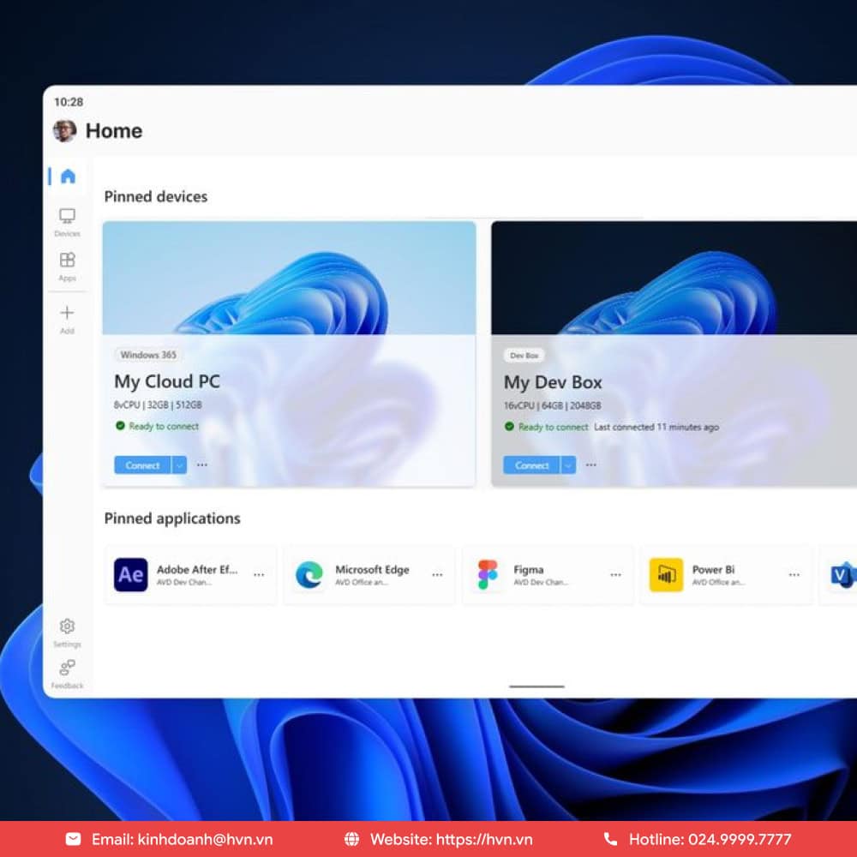This screenshot has height=857, width=857.
Task: Open more options for My Cloud PC
Action: coord(202,464)
